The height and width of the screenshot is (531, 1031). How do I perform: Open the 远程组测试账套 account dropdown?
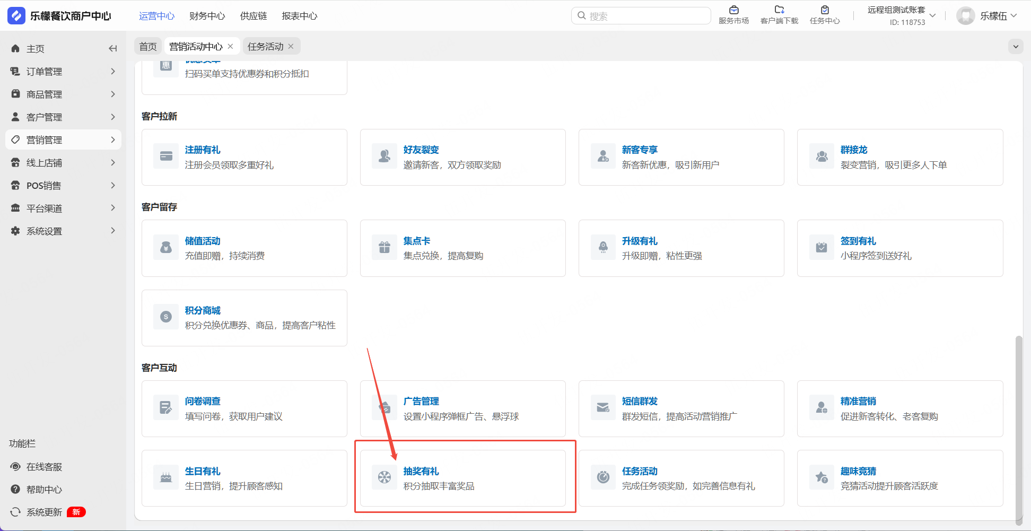[x=932, y=15]
